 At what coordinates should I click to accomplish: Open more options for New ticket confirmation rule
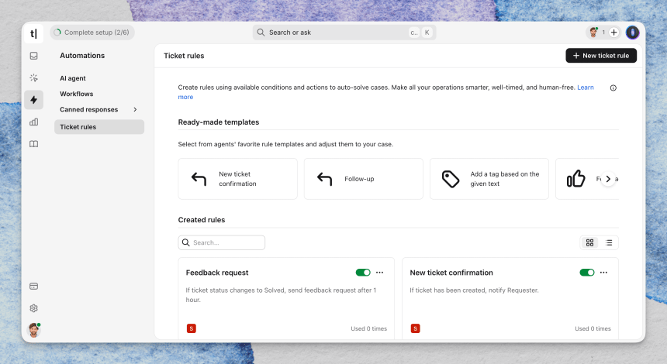tap(603, 273)
